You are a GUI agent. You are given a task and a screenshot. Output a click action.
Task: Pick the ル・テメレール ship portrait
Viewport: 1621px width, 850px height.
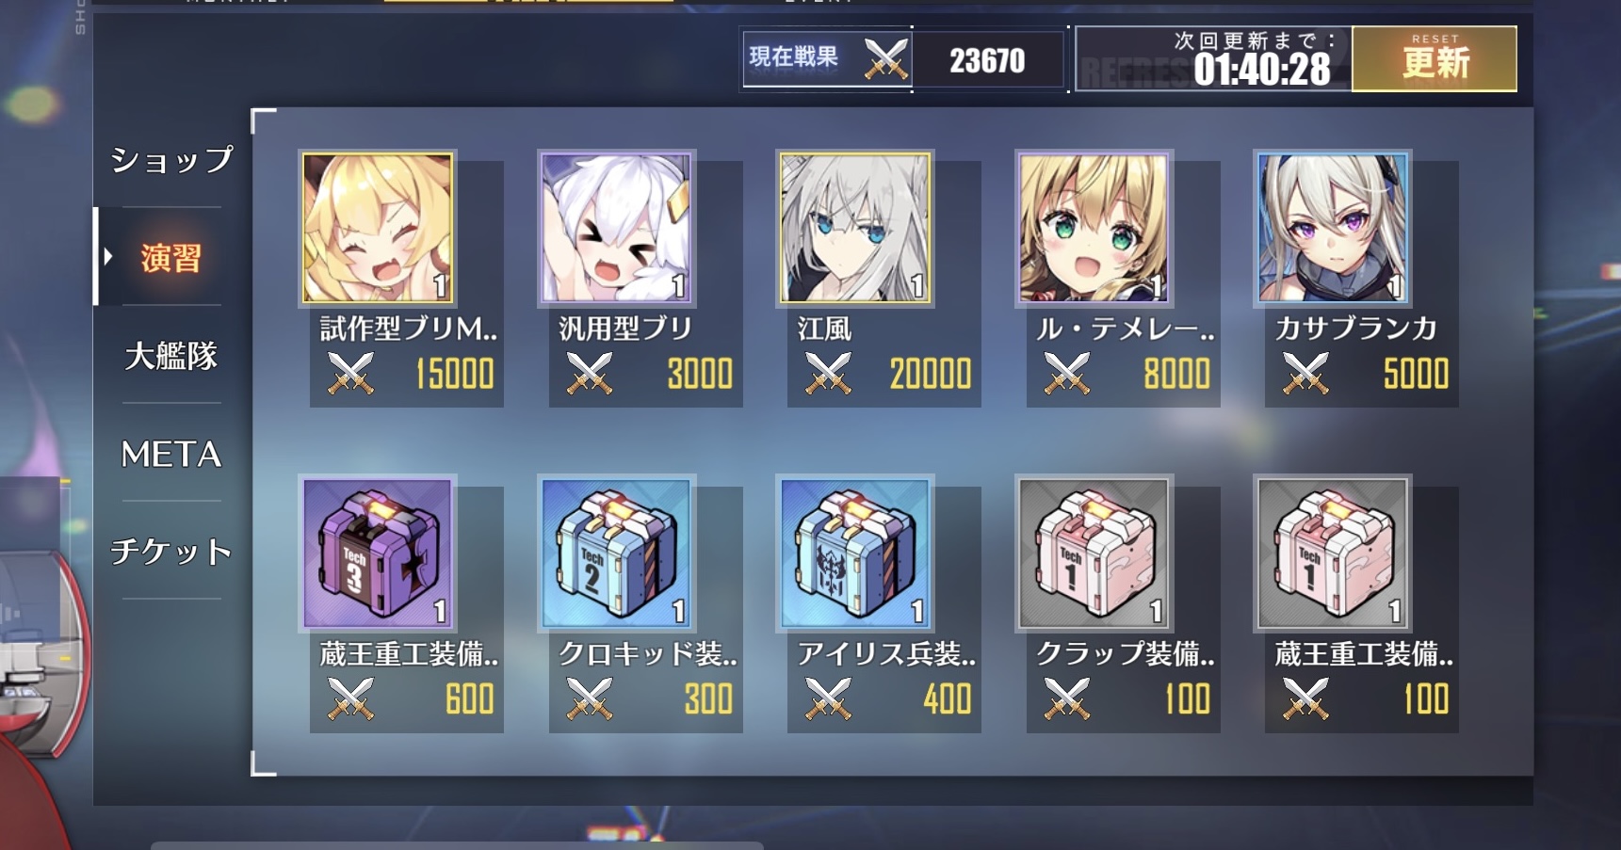pyautogui.click(x=1094, y=228)
